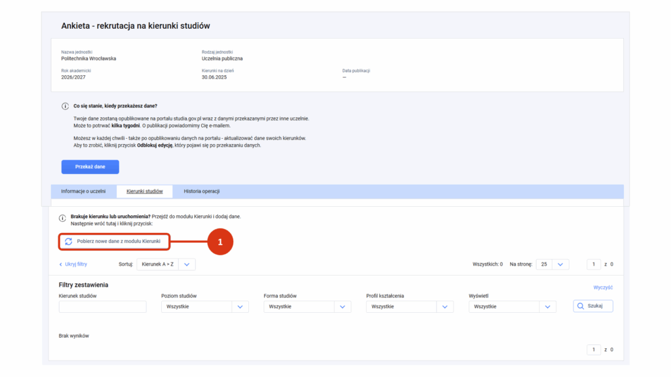Switch to the Historia operacji tab
This screenshot has width=671, height=377.
coord(201,191)
